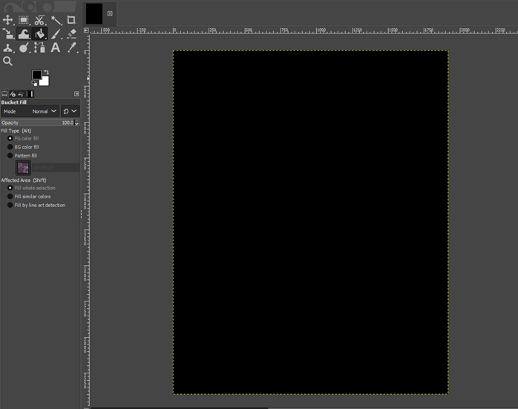This screenshot has width=518, height=409.
Task: Select the Zoom magnifier tool
Action: click(7, 61)
